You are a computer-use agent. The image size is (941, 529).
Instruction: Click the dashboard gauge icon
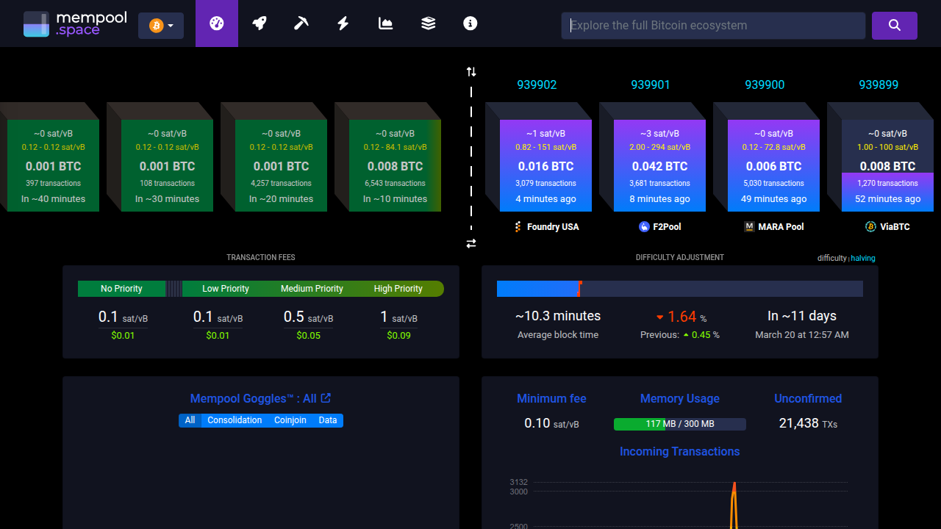pos(216,23)
